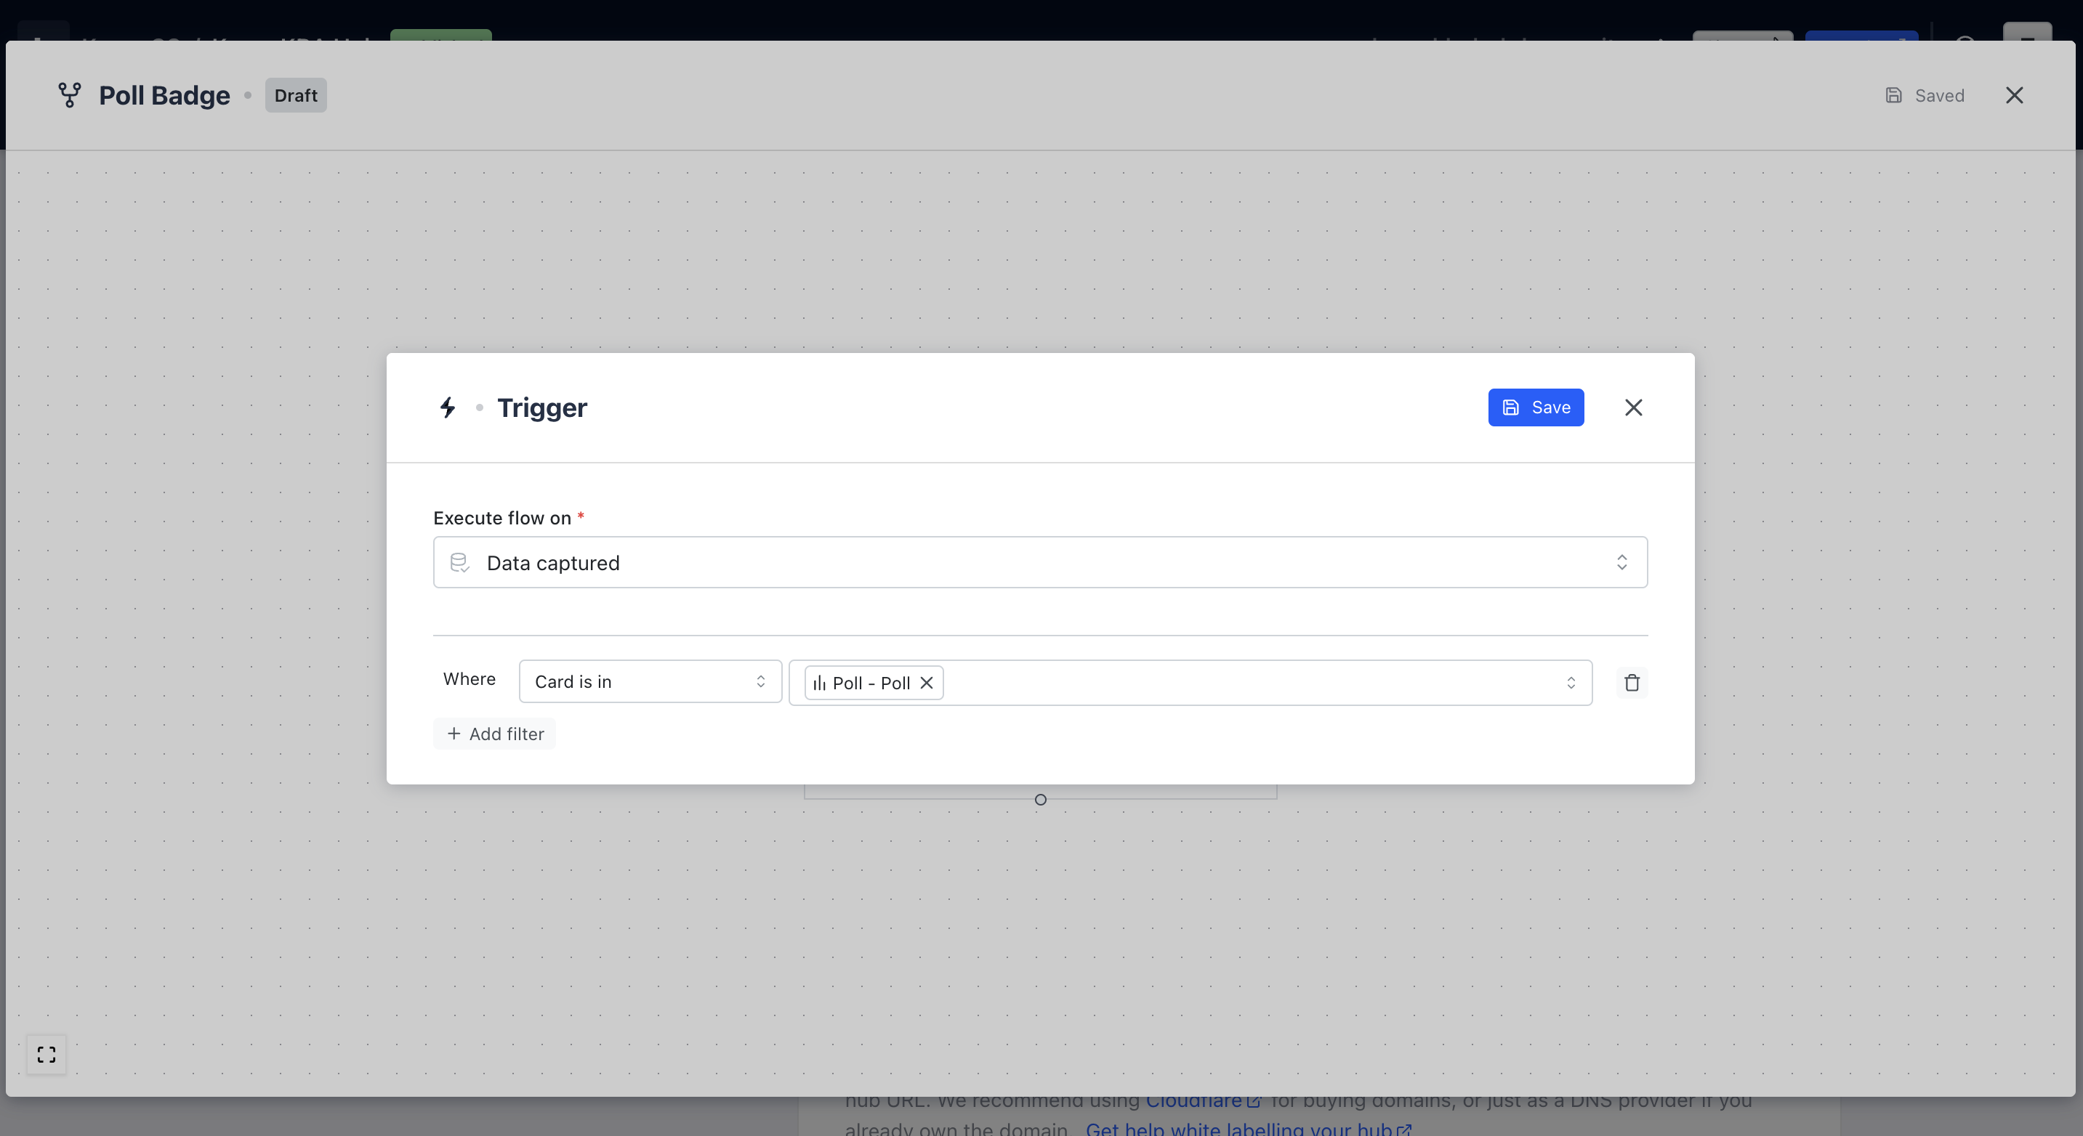This screenshot has width=2083, height=1136.
Task: Delete the filter with trash icon
Action: pos(1631,683)
